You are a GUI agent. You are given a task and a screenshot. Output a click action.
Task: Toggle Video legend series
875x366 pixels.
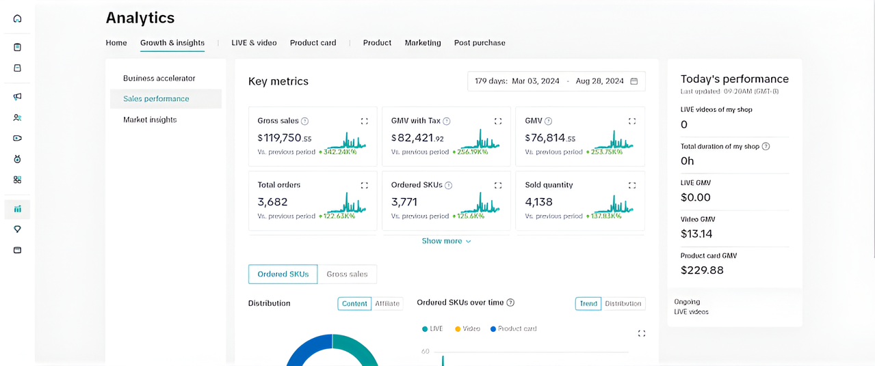point(467,328)
